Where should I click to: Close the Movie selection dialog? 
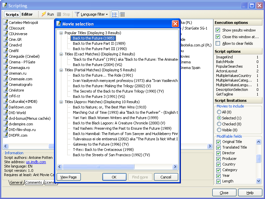pos(175,24)
